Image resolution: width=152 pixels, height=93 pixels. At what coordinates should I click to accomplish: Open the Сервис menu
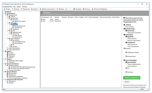coord(18,7)
